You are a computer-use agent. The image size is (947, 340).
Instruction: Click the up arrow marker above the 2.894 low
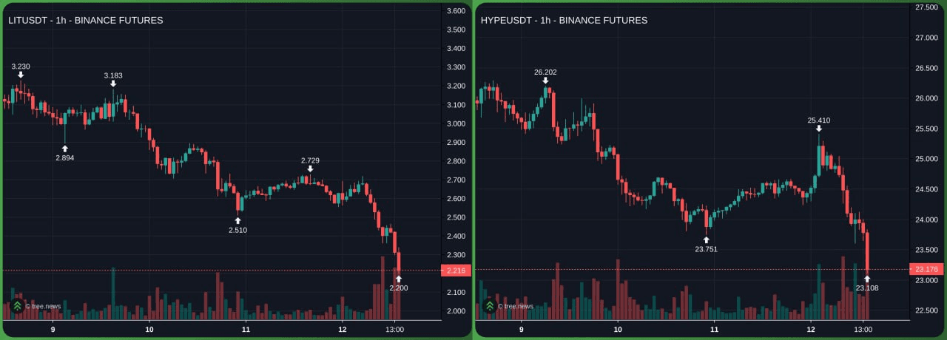[x=65, y=148]
